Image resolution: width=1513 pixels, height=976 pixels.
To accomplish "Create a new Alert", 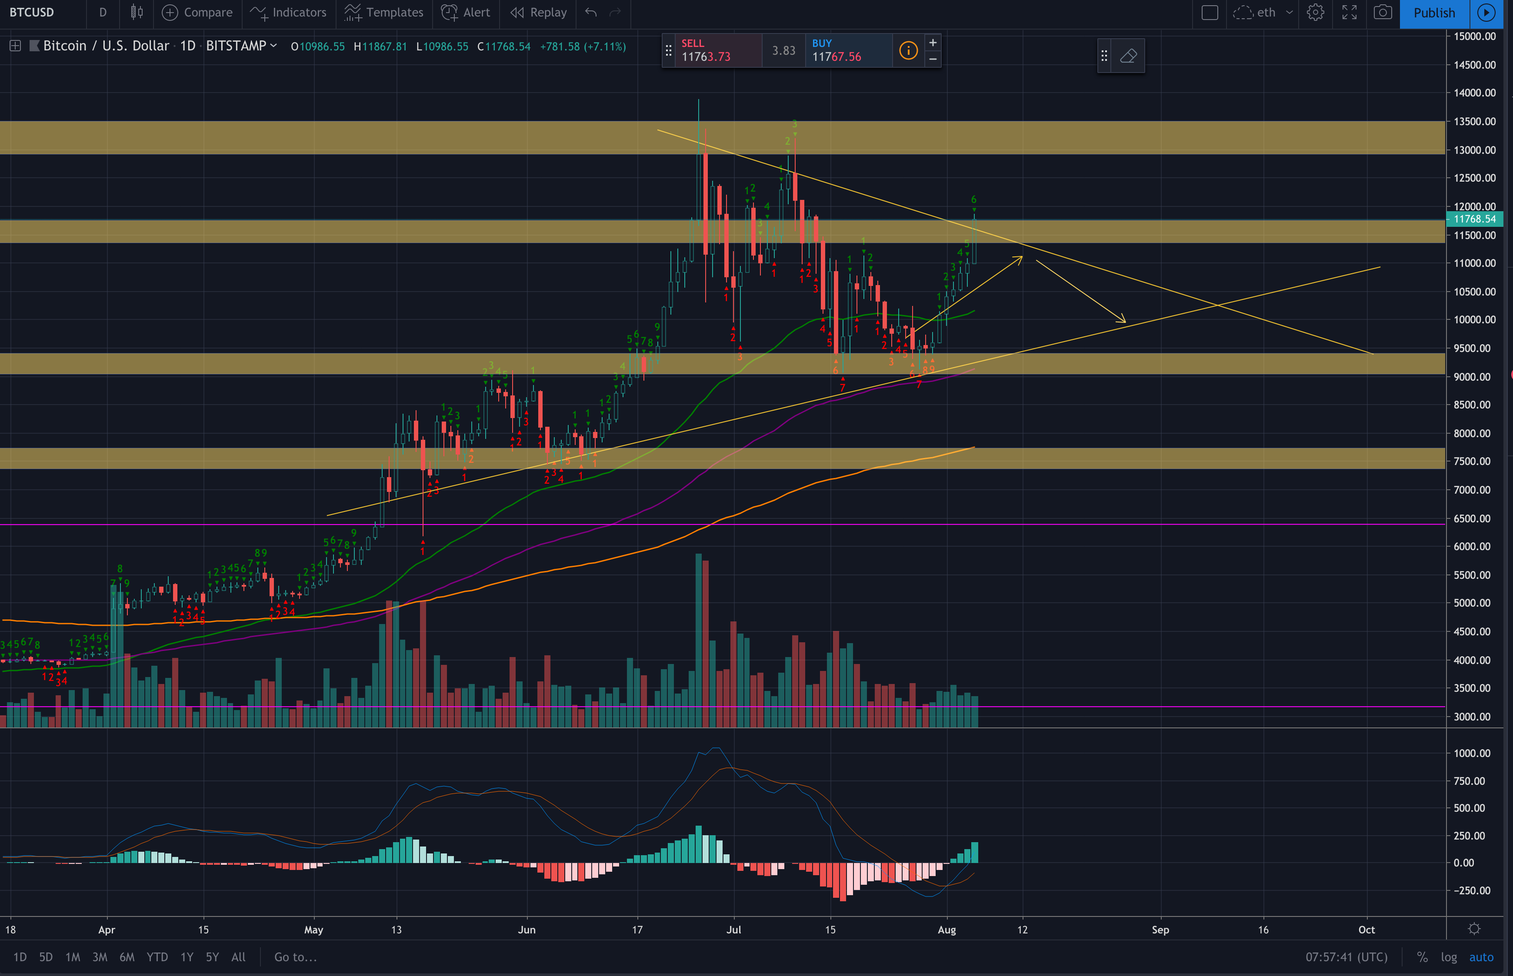I will coord(466,12).
